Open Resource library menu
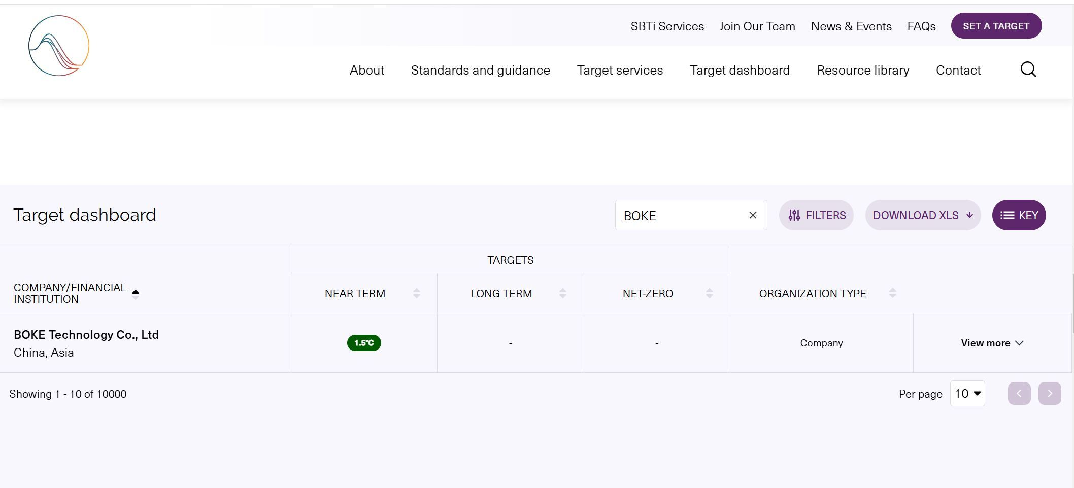1074x488 pixels. (863, 70)
